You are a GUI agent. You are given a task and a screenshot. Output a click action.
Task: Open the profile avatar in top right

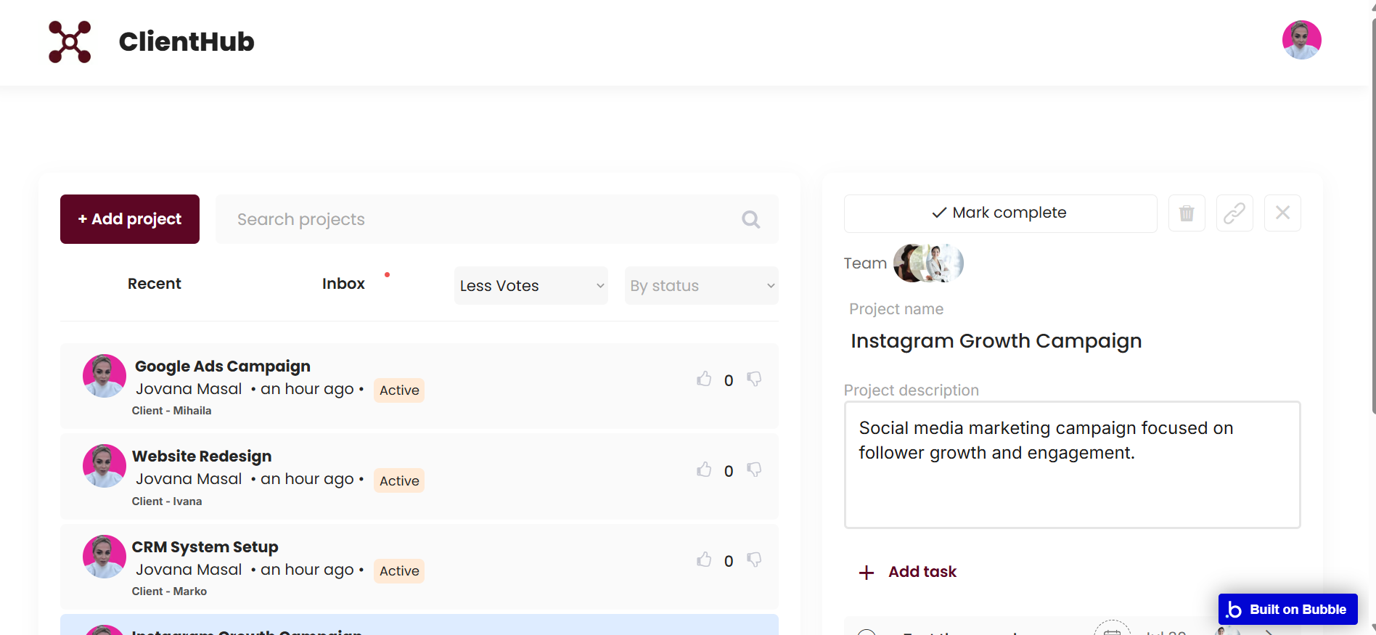click(x=1301, y=40)
